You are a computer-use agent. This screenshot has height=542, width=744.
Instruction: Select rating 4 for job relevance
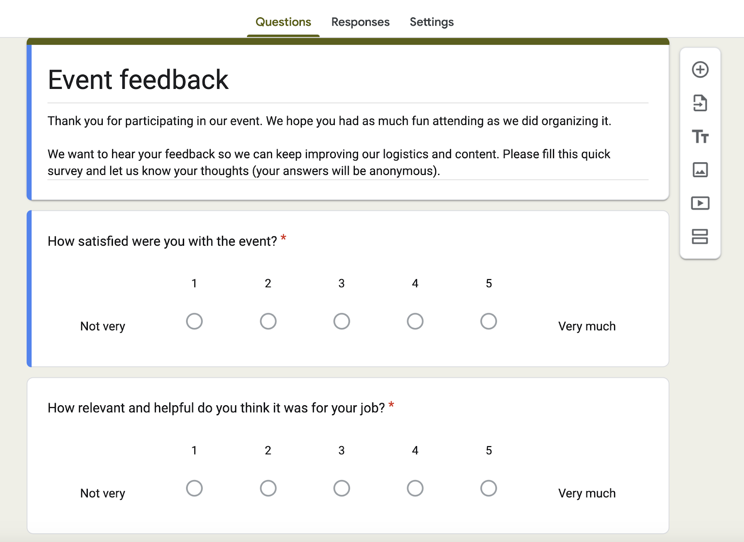415,488
